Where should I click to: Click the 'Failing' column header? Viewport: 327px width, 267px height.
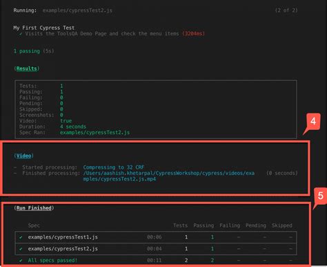click(230, 225)
